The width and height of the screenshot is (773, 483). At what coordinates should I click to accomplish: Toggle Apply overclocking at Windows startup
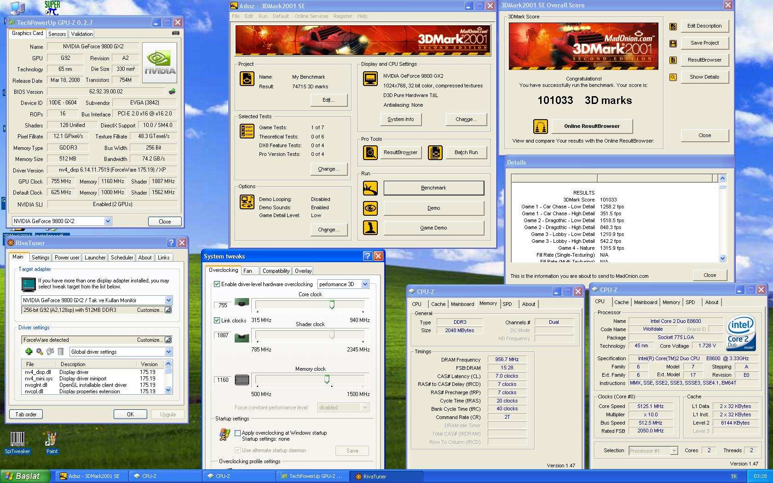pos(237,433)
